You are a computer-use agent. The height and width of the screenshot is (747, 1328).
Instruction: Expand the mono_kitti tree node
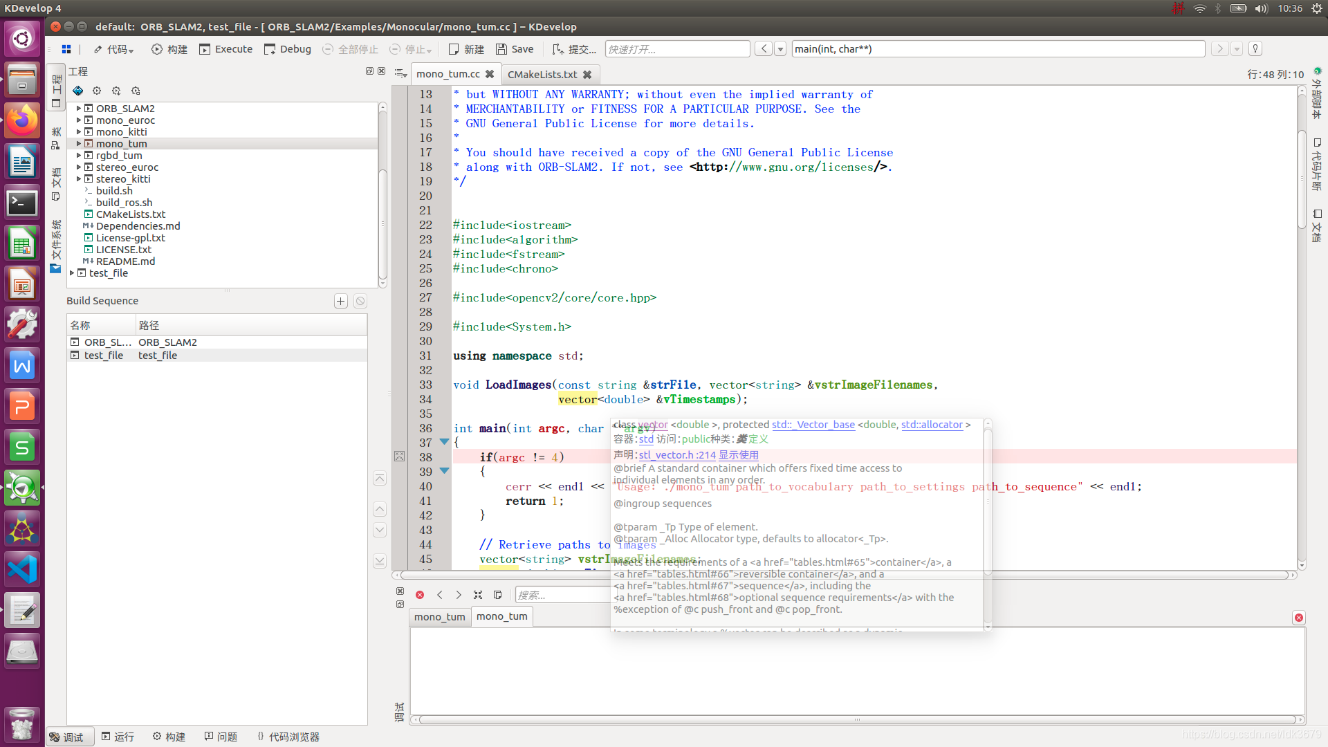click(78, 132)
